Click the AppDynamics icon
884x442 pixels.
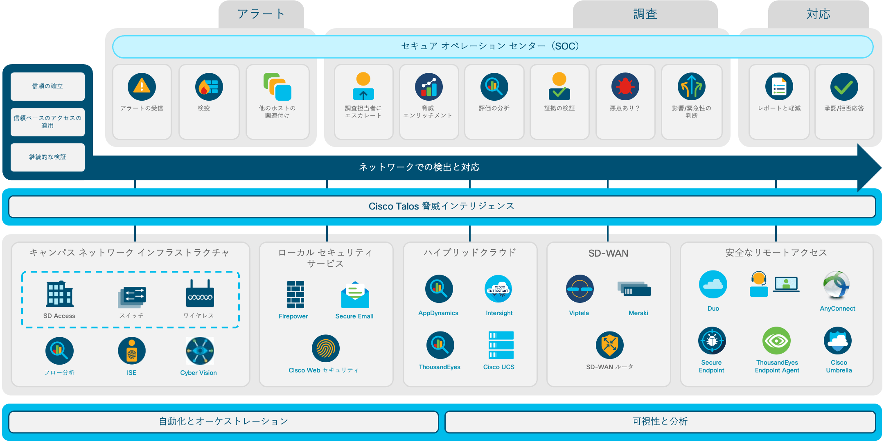(439, 289)
